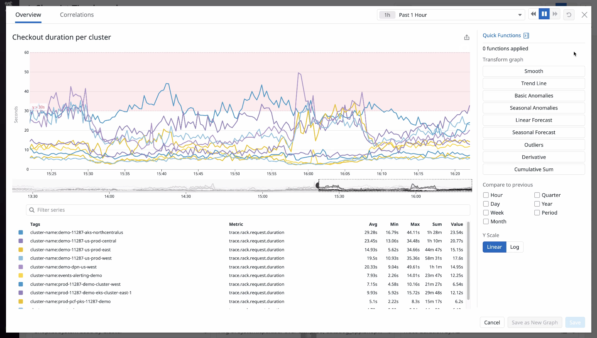
Task: Sort series table by Sum column
Action: coord(437,224)
